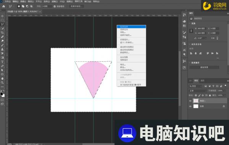Toggle the anti-alias checkbox in options bar
Image resolution: width=229 pixels, height=145 pixels.
[55, 7]
